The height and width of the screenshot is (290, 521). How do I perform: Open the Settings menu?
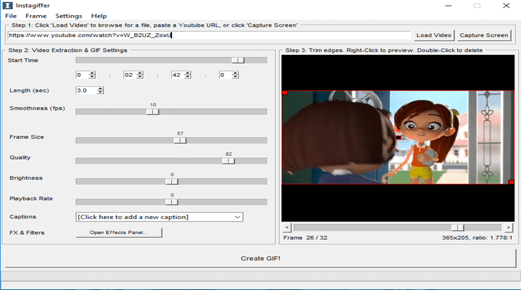(x=68, y=16)
